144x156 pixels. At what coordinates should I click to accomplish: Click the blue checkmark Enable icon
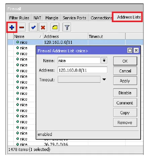(x=33, y=27)
